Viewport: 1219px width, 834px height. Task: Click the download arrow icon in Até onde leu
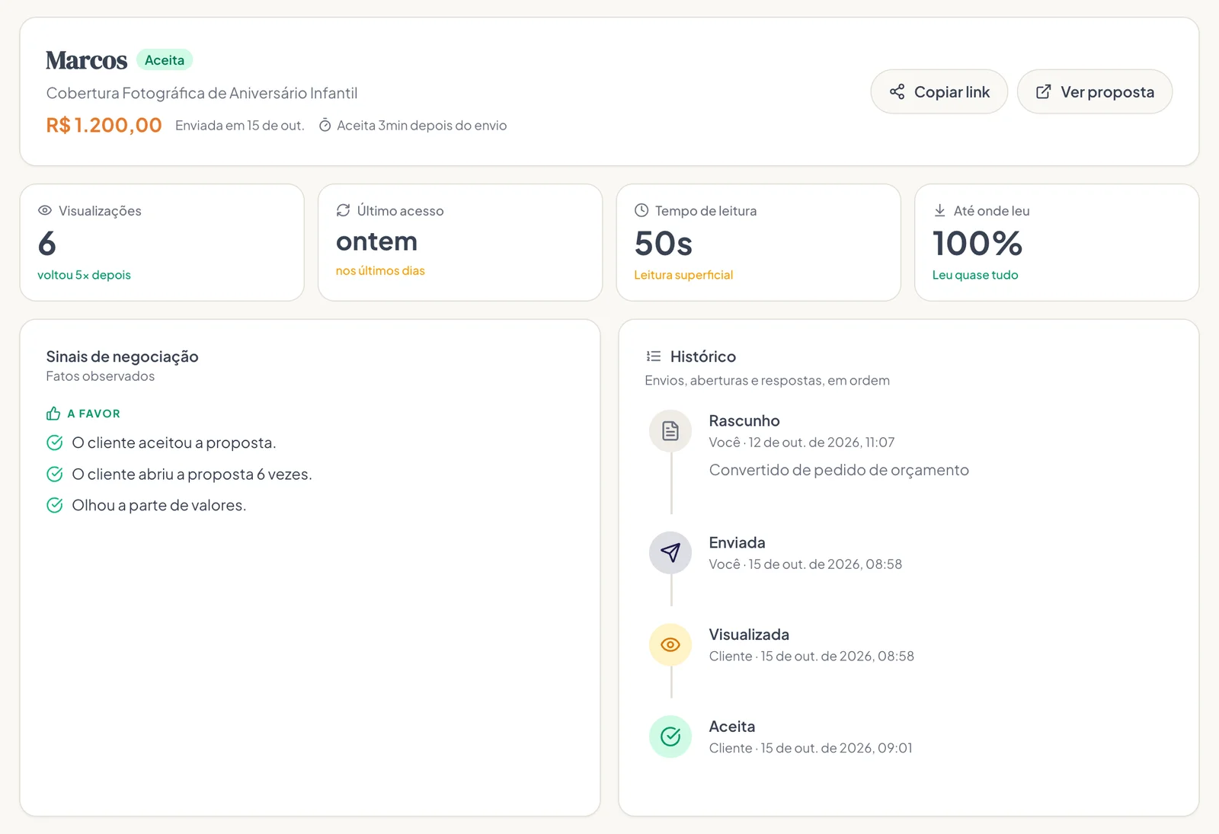[x=939, y=210]
